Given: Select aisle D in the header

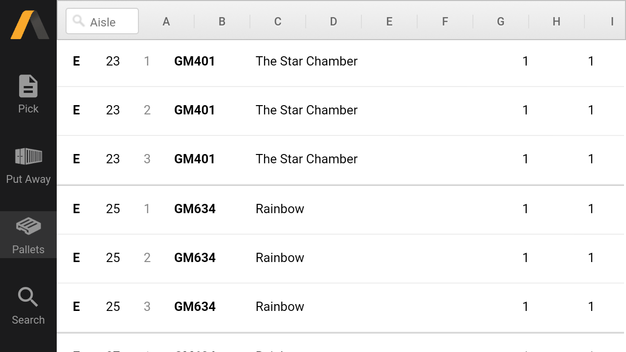Looking at the screenshot, I should tap(334, 22).
